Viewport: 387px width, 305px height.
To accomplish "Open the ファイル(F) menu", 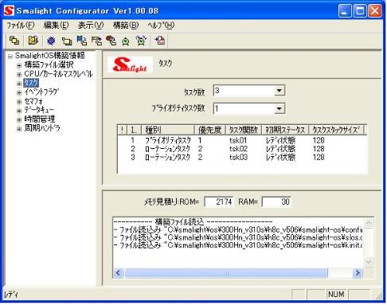I will pos(21,25).
